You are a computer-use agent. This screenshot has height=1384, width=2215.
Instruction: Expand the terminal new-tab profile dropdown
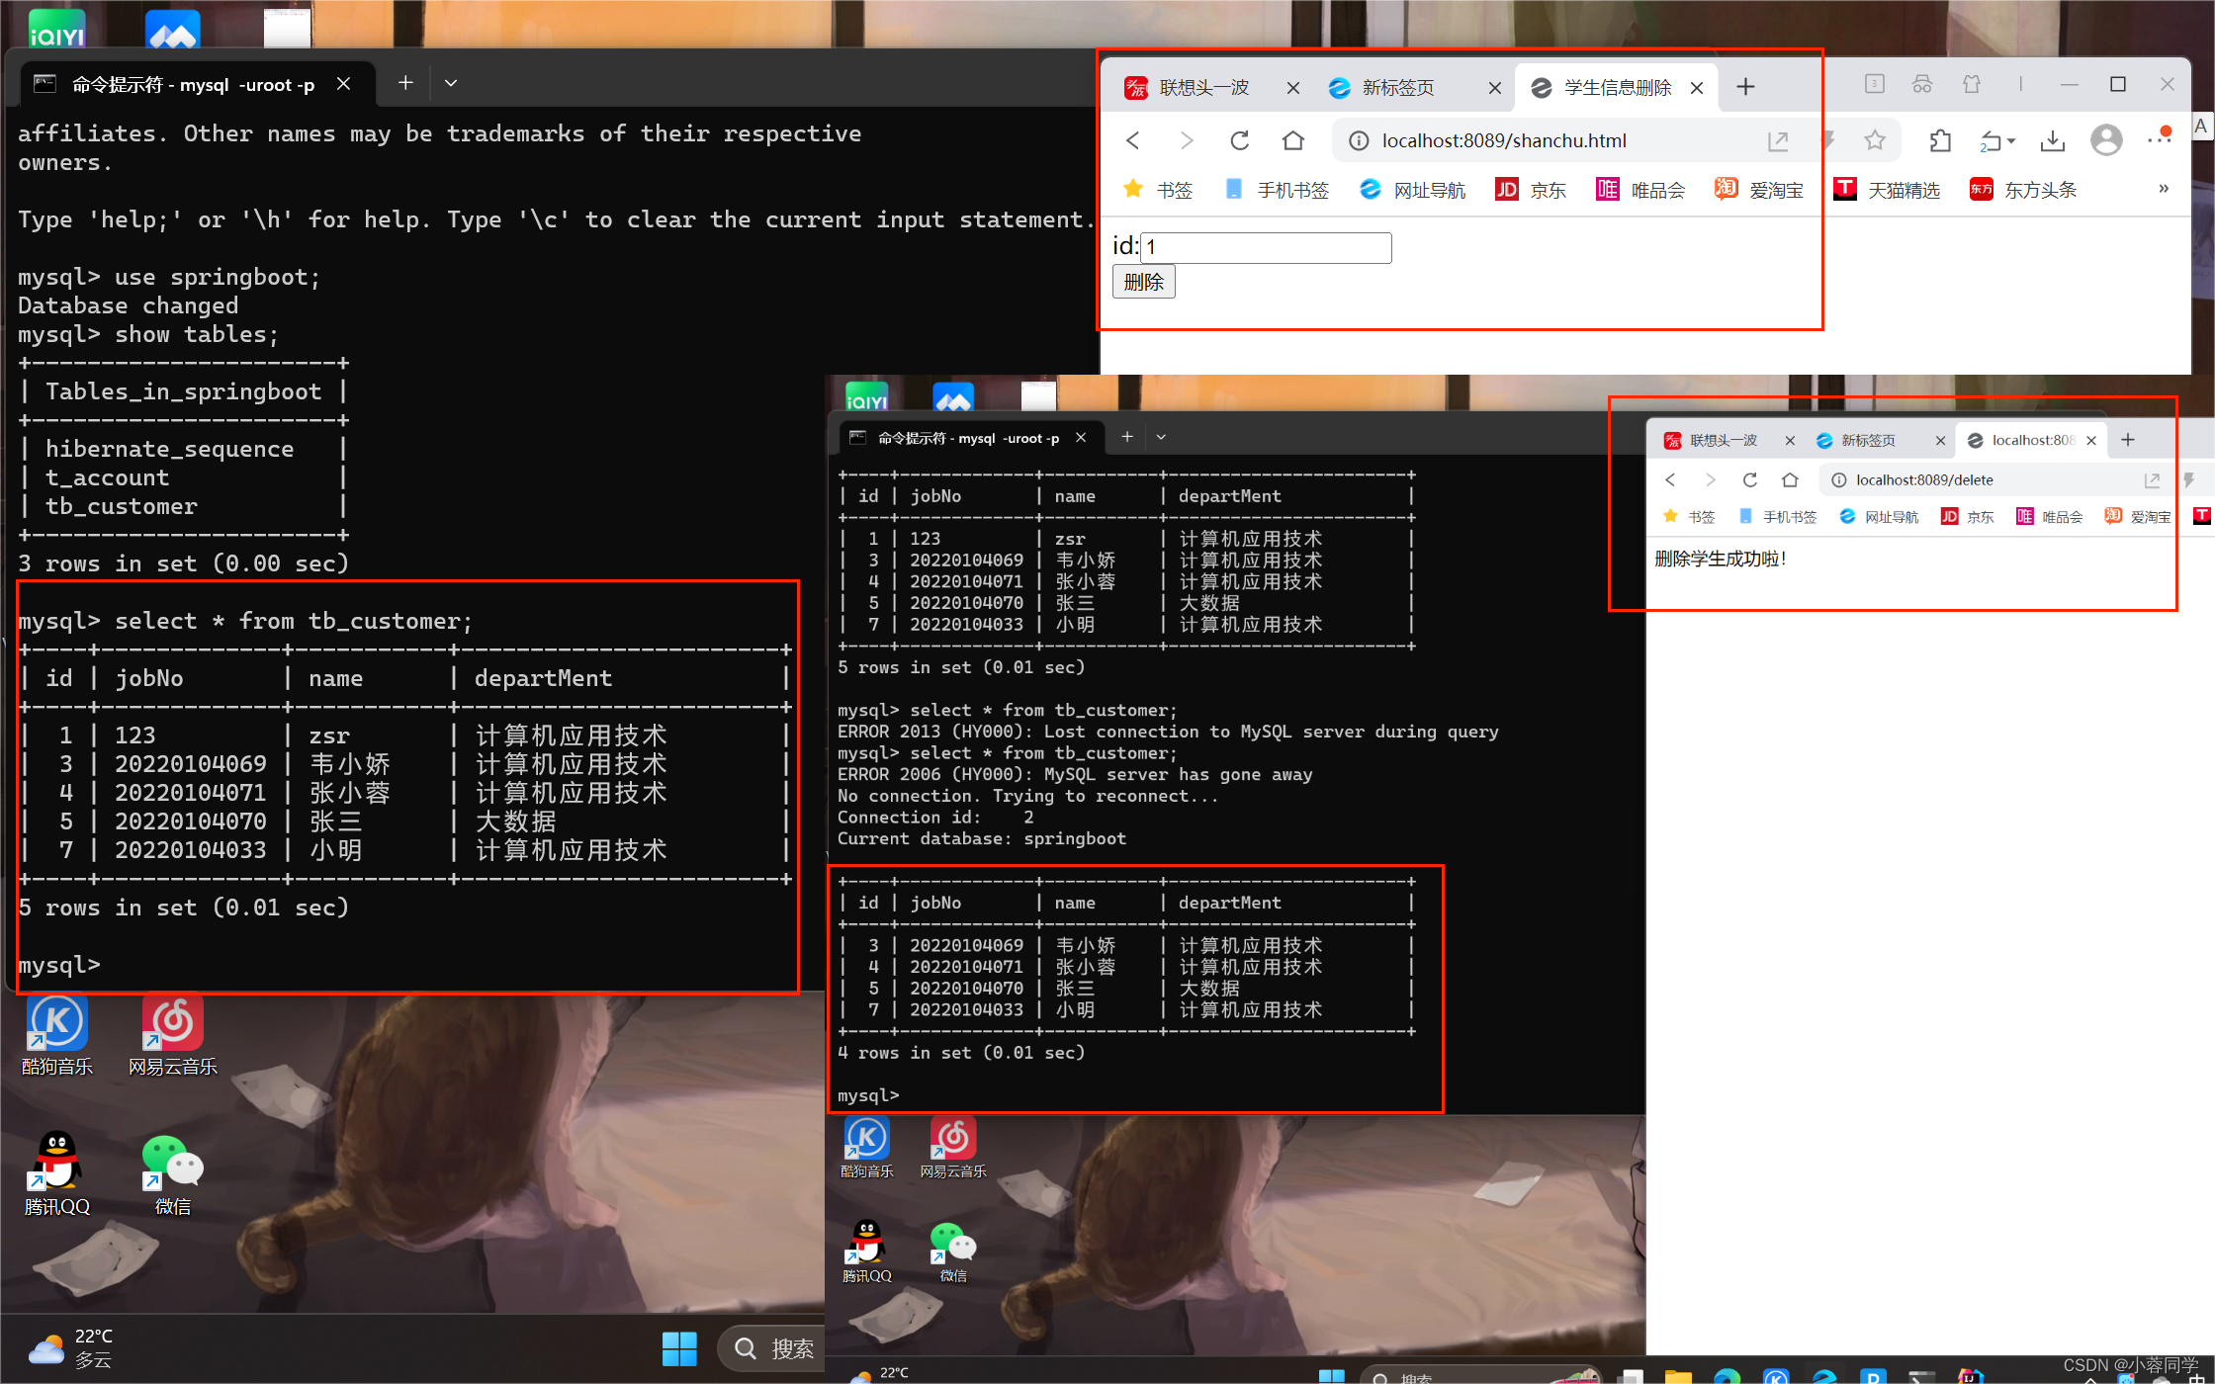pyautogui.click(x=451, y=83)
